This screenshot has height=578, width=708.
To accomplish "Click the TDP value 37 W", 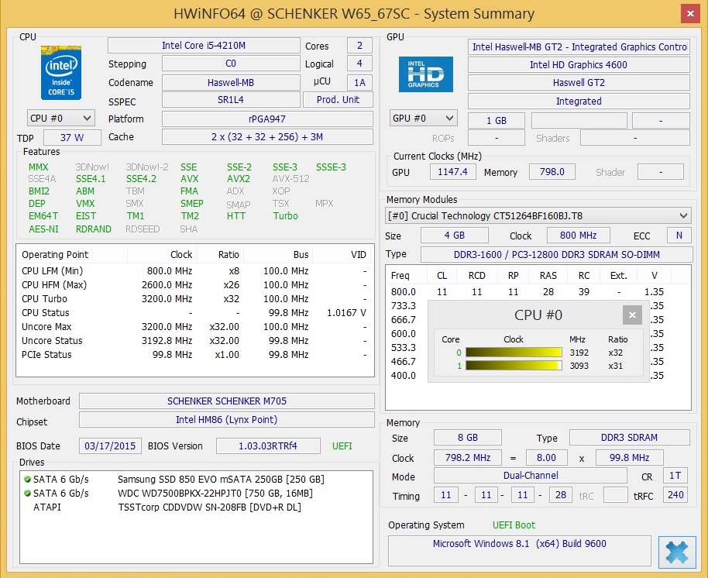I will 72,138.
